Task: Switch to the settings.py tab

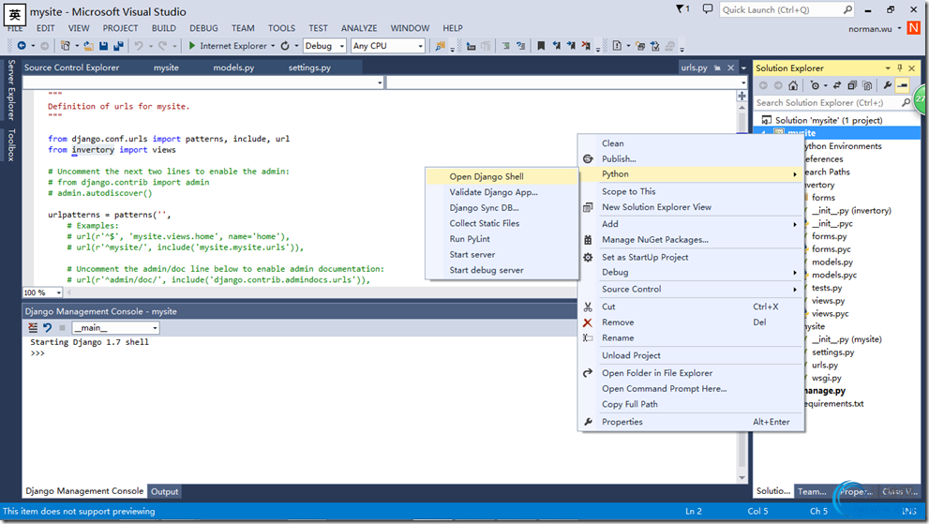Action: pos(309,67)
